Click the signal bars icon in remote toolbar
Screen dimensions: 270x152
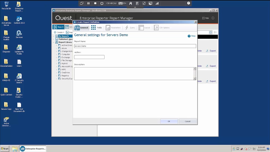pyautogui.click(x=157, y=3)
